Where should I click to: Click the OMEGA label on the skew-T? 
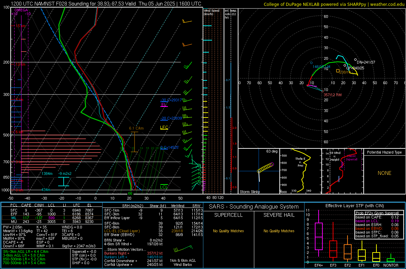(21, 10)
